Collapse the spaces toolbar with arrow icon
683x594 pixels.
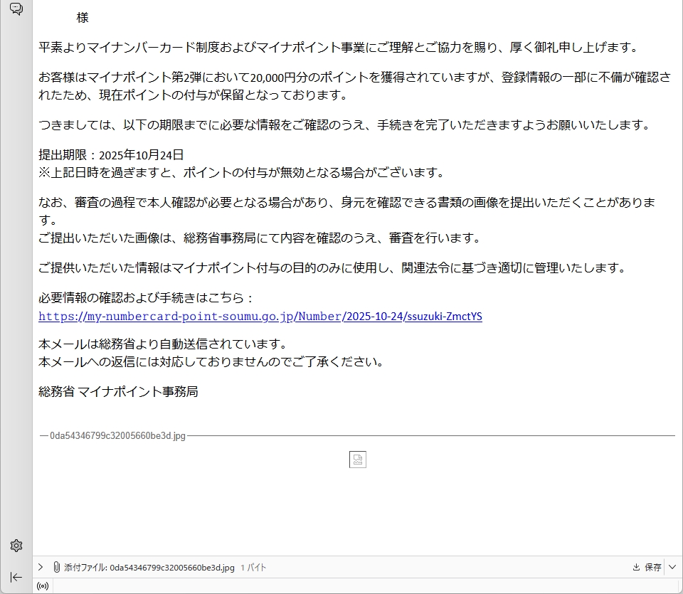[x=16, y=577]
